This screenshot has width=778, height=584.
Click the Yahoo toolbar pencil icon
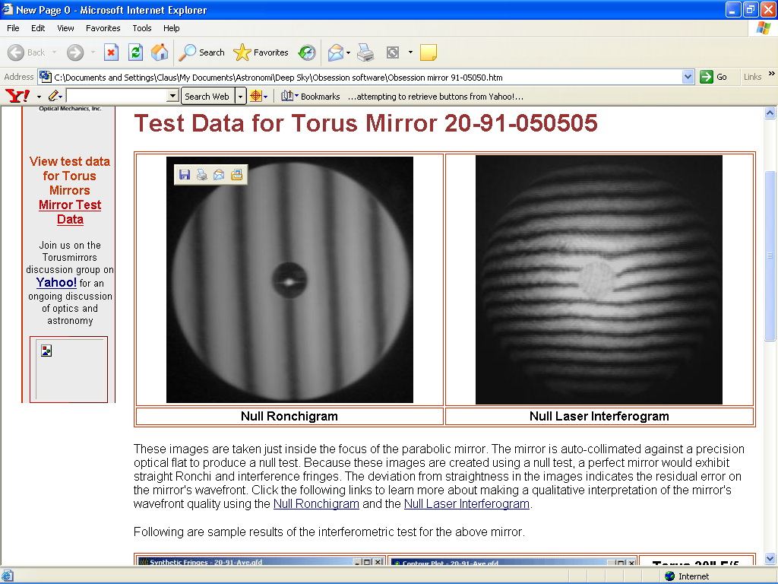54,96
